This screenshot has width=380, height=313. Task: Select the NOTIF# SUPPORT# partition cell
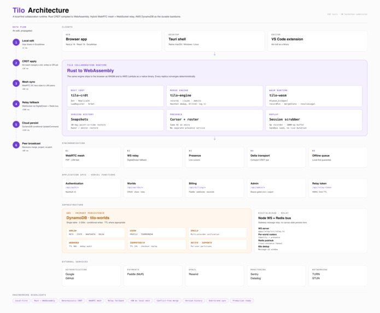click(x=218, y=245)
